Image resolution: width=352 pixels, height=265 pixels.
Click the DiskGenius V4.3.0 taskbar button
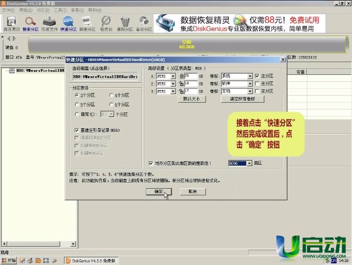pos(91,261)
